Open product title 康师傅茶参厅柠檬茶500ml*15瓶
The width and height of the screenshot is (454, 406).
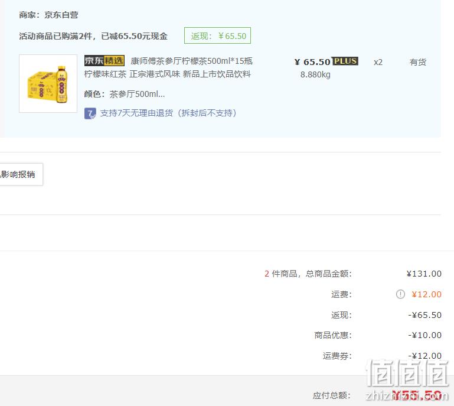[191, 61]
